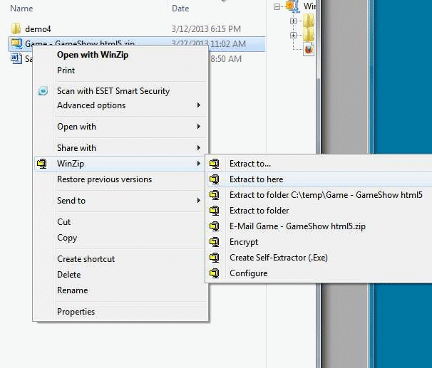Open Configure in the WinZip submenu

click(x=249, y=273)
